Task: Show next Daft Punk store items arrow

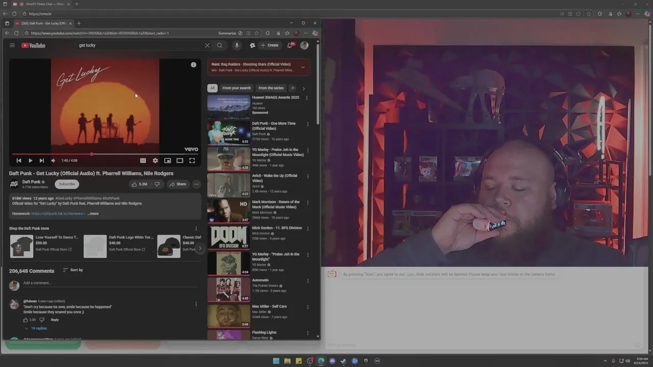Action: [200, 249]
